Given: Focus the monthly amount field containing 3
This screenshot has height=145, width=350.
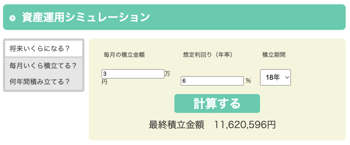Looking at the screenshot, I should pos(133,74).
